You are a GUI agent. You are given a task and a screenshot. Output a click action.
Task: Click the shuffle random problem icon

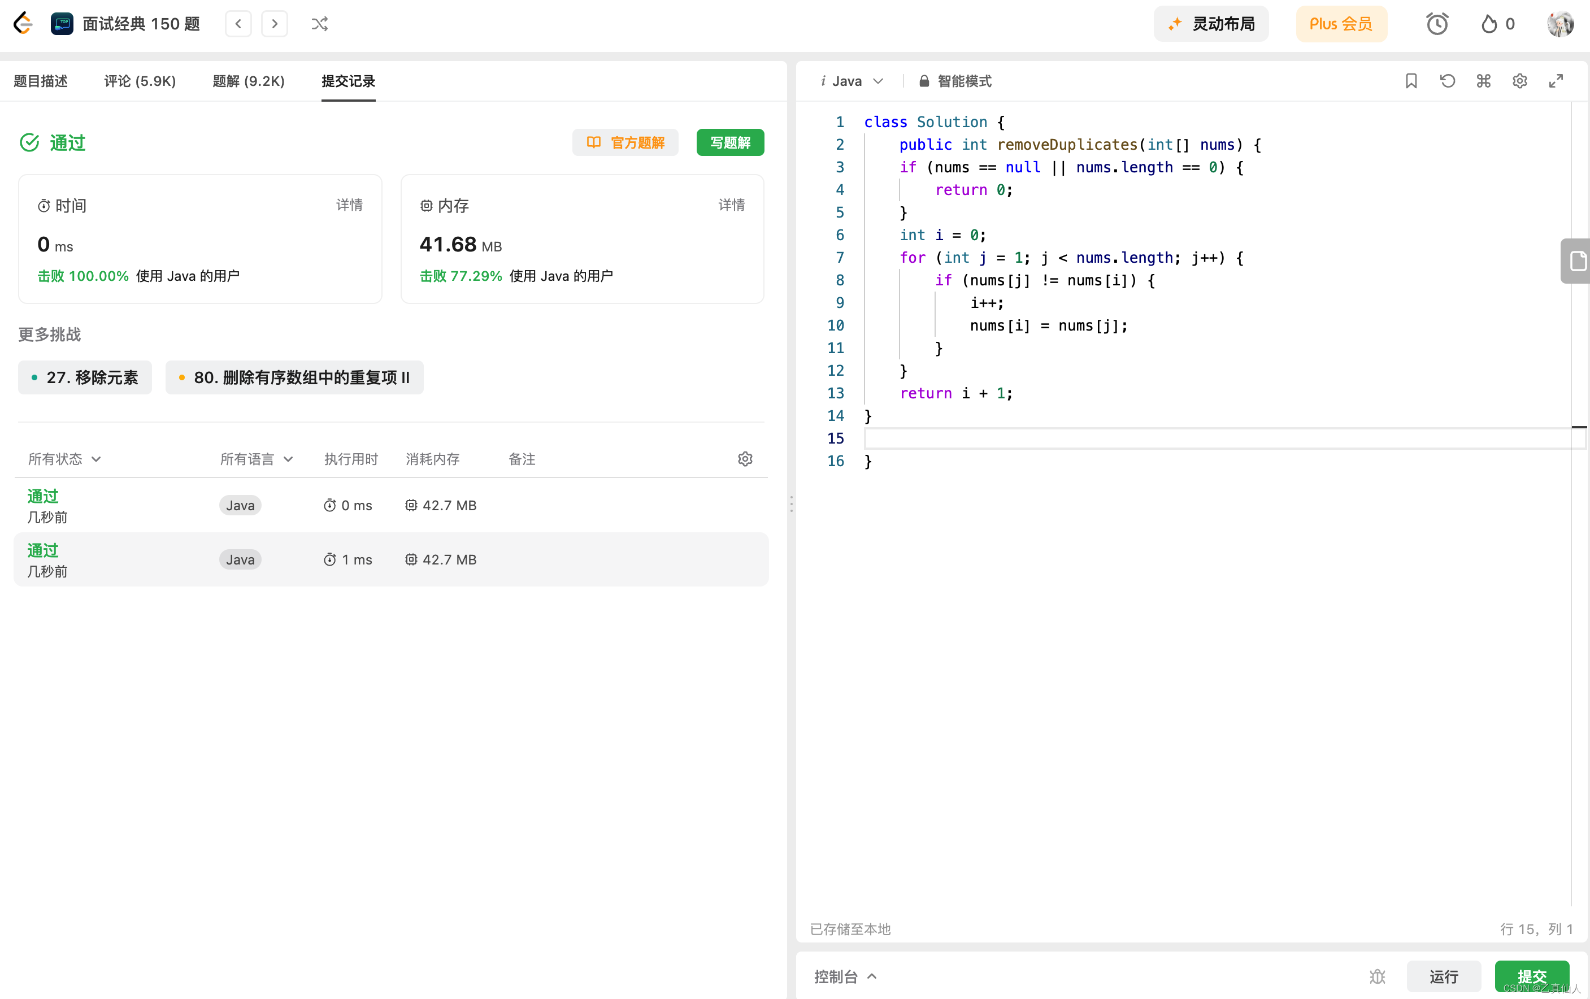320,24
